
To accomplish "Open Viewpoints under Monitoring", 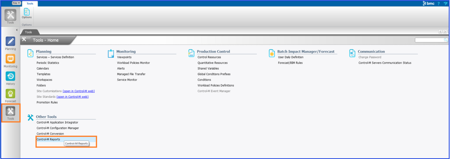I will click(124, 57).
